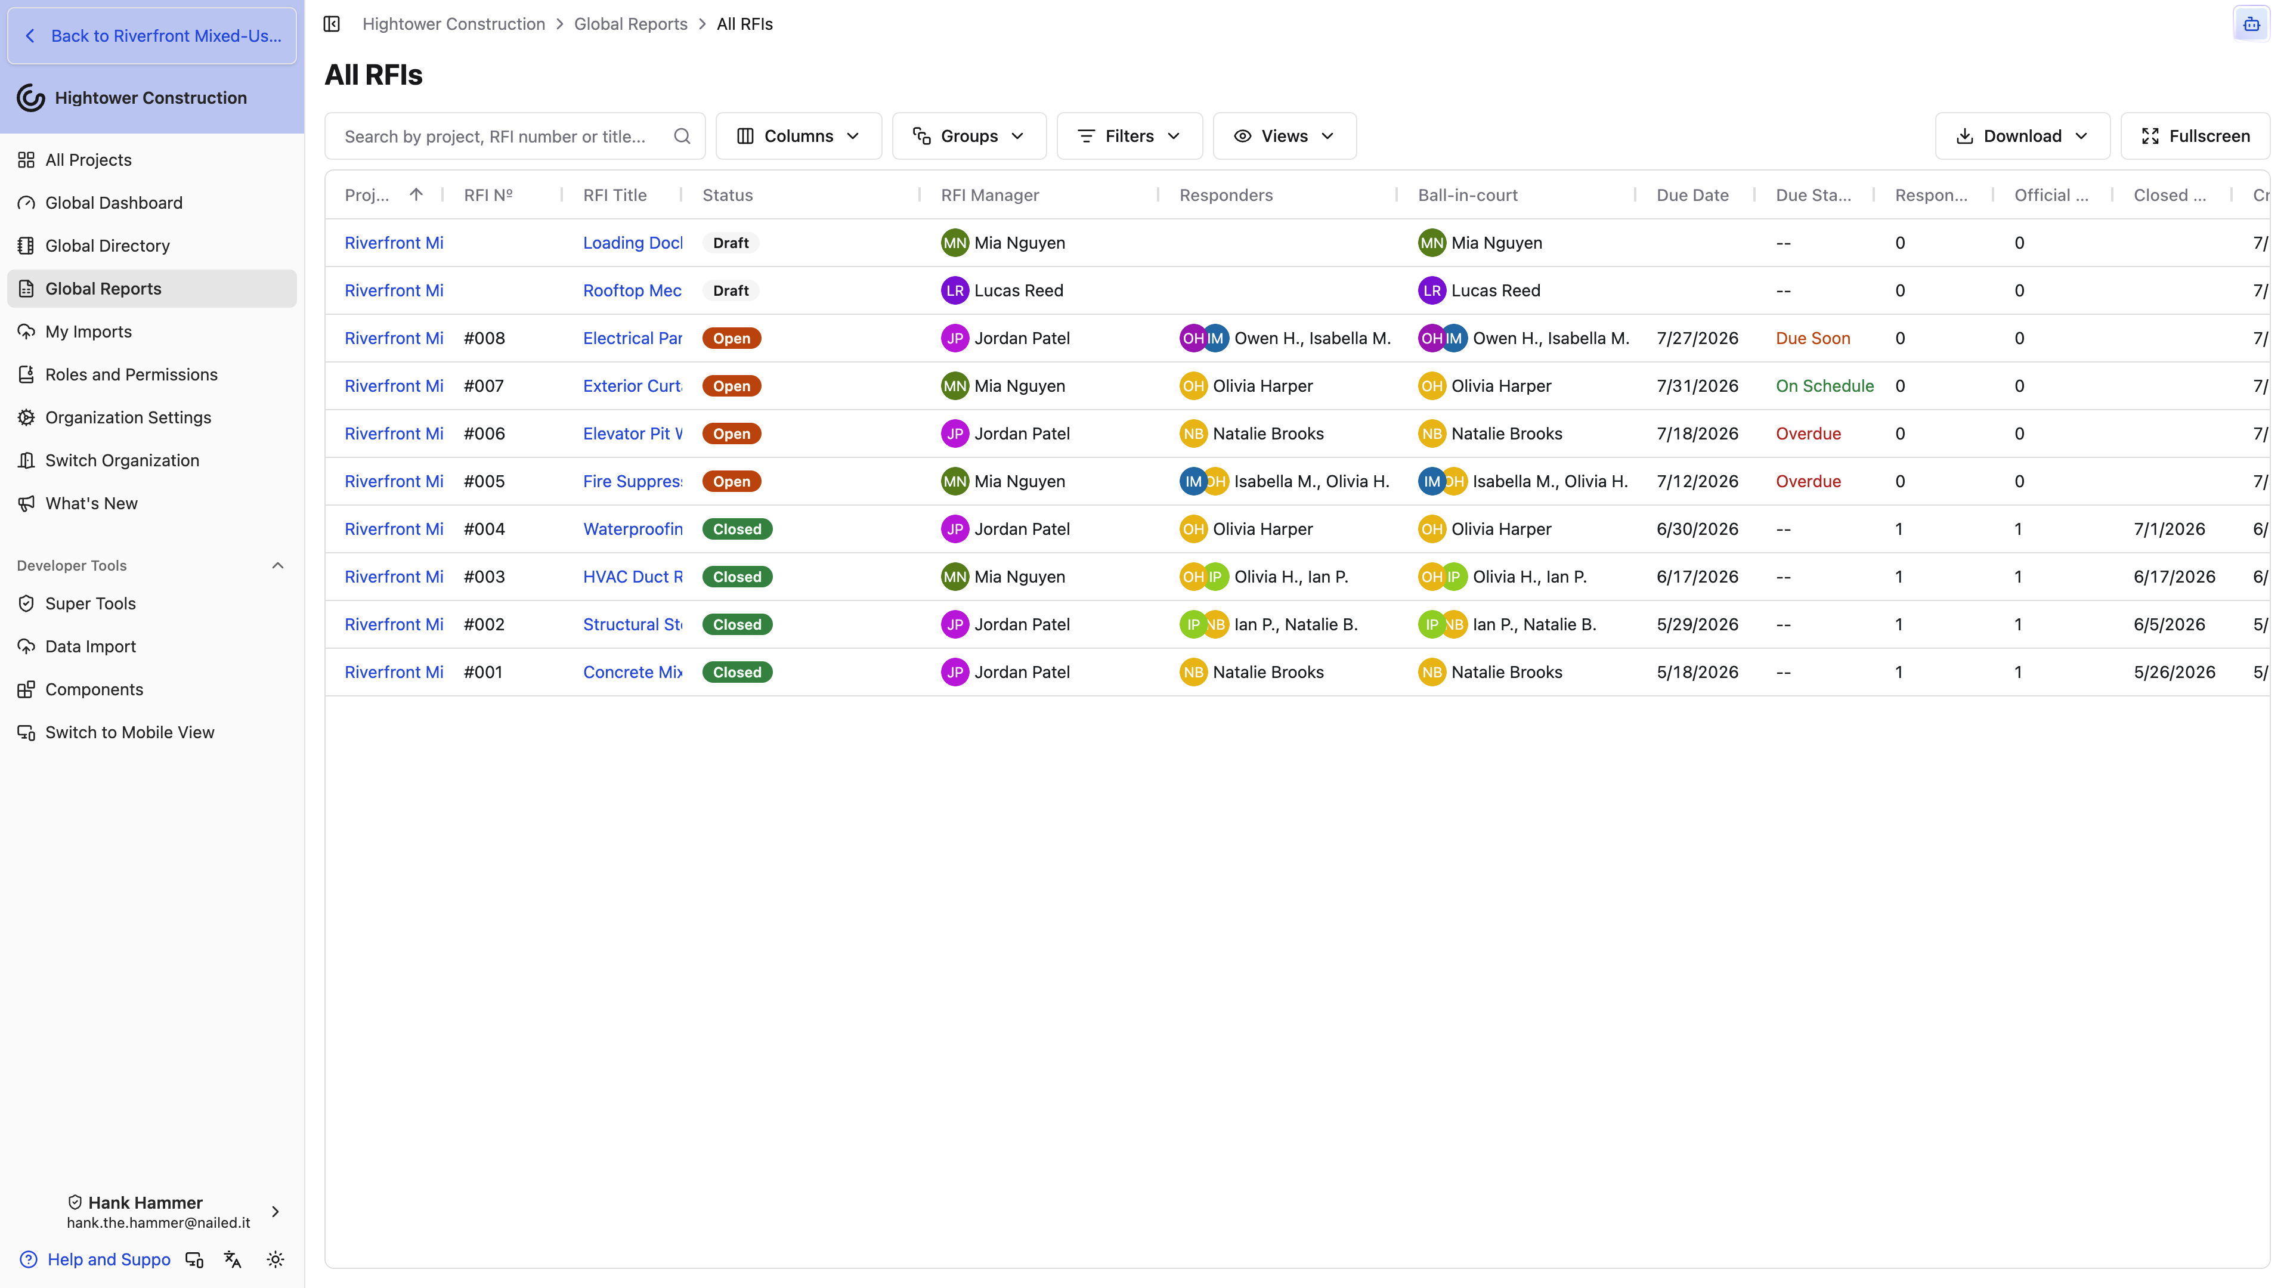Open the Download dropdown
The image size is (2290, 1288).
(x=2022, y=136)
